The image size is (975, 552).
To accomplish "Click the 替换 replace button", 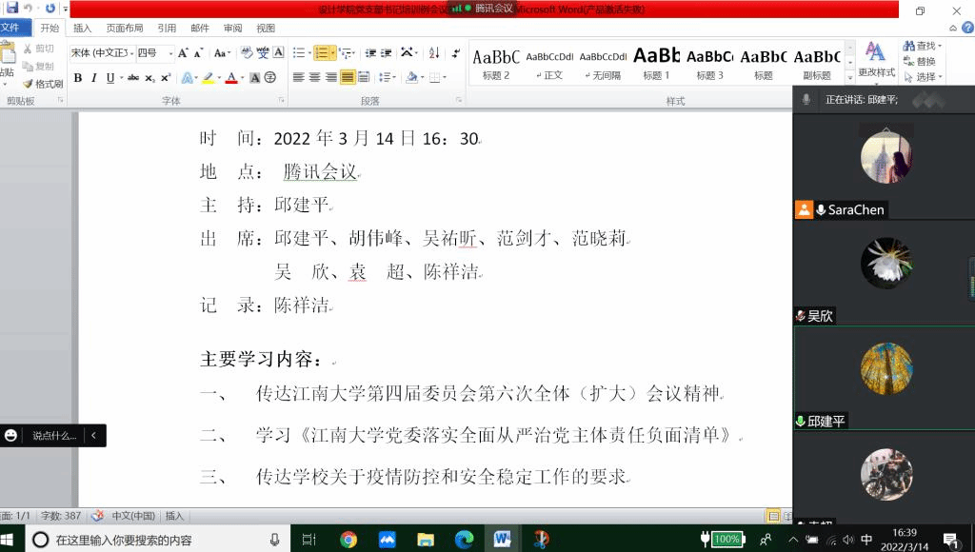I will (919, 62).
